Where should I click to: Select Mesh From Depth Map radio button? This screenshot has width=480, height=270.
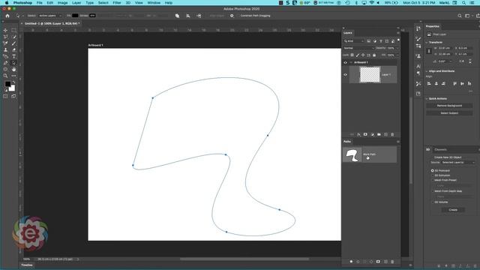tap(433, 191)
